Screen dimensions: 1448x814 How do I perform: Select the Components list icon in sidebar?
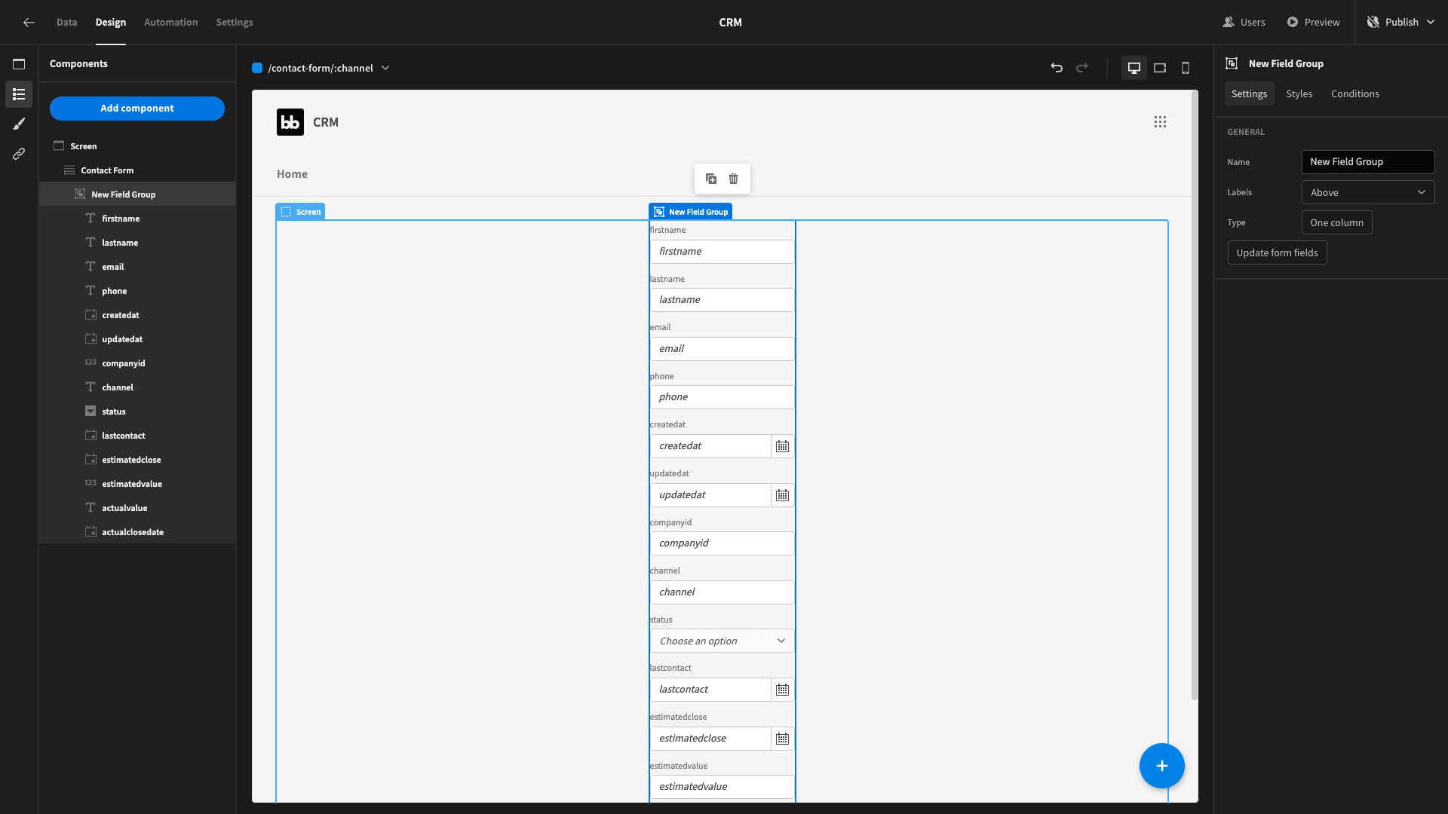coord(19,94)
